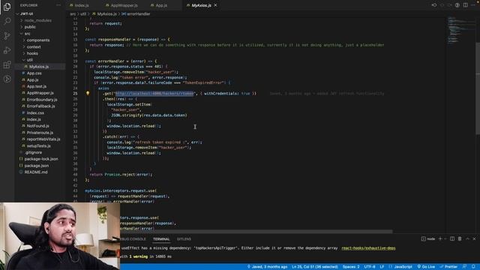480x270 pixels.
Task: Click the Go Live status bar button
Action: [x=426, y=267]
